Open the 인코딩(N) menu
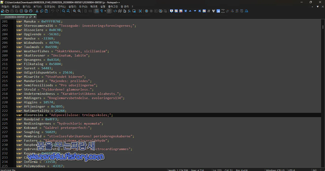The height and width of the screenshot is (171, 325). click(x=50, y=7)
